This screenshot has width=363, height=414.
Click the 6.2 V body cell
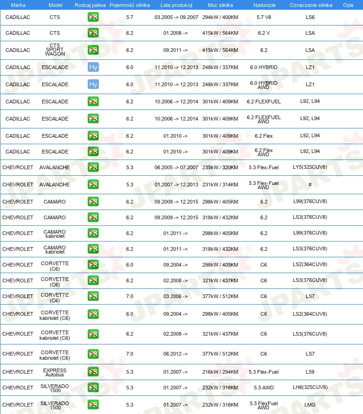pos(264,33)
